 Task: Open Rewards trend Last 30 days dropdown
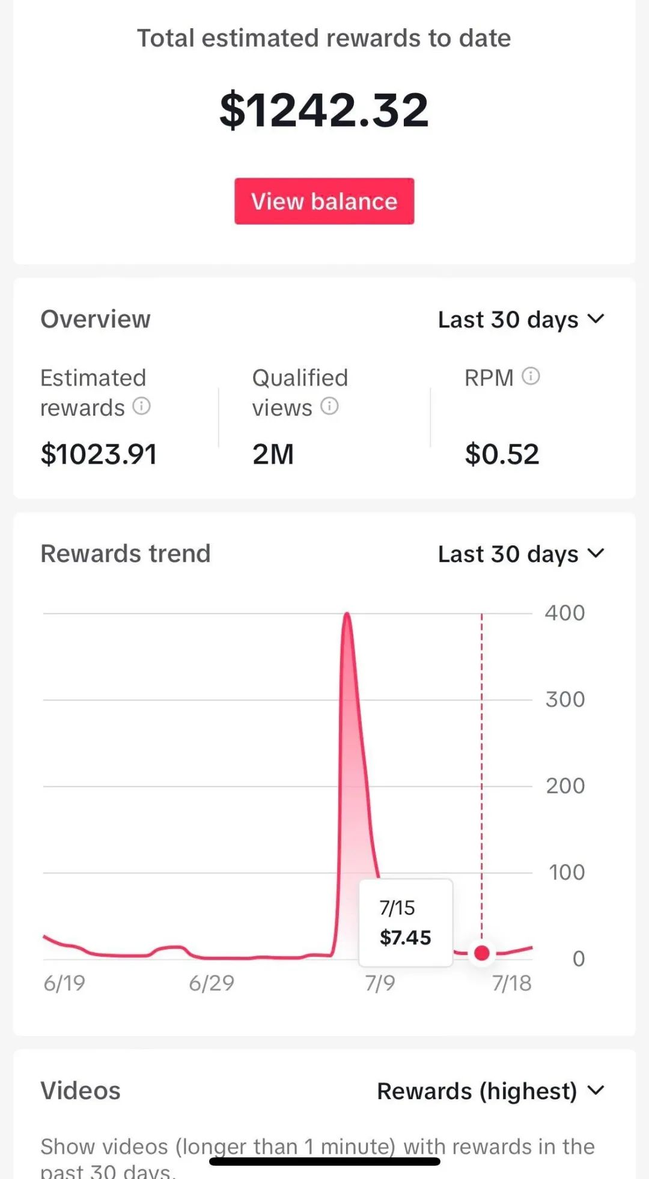click(520, 554)
